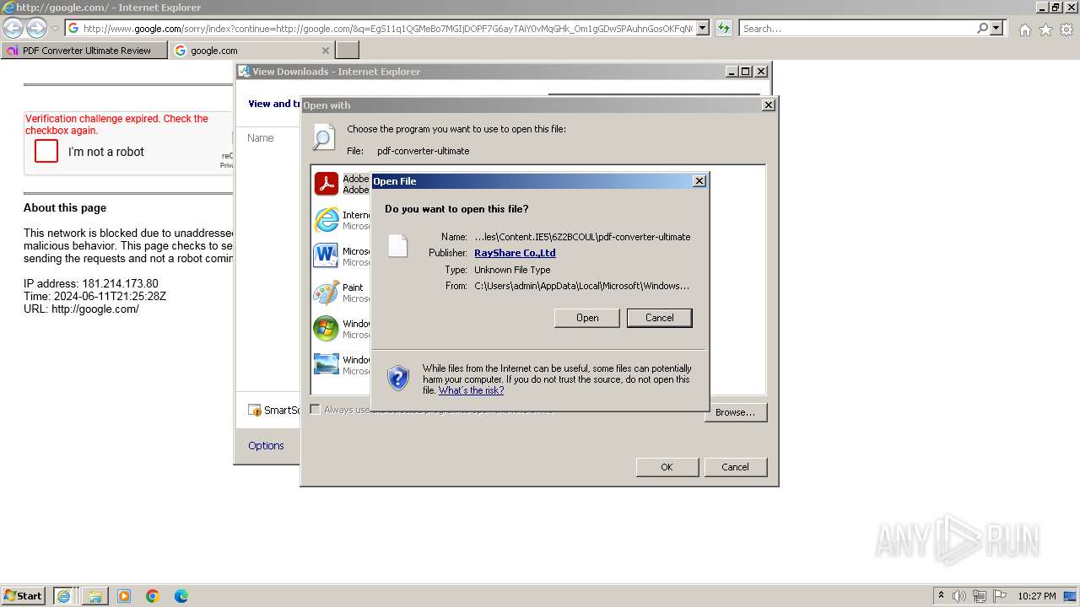Open Windows Media Player from the taskbar
1080x607 pixels.
pyautogui.click(x=124, y=596)
